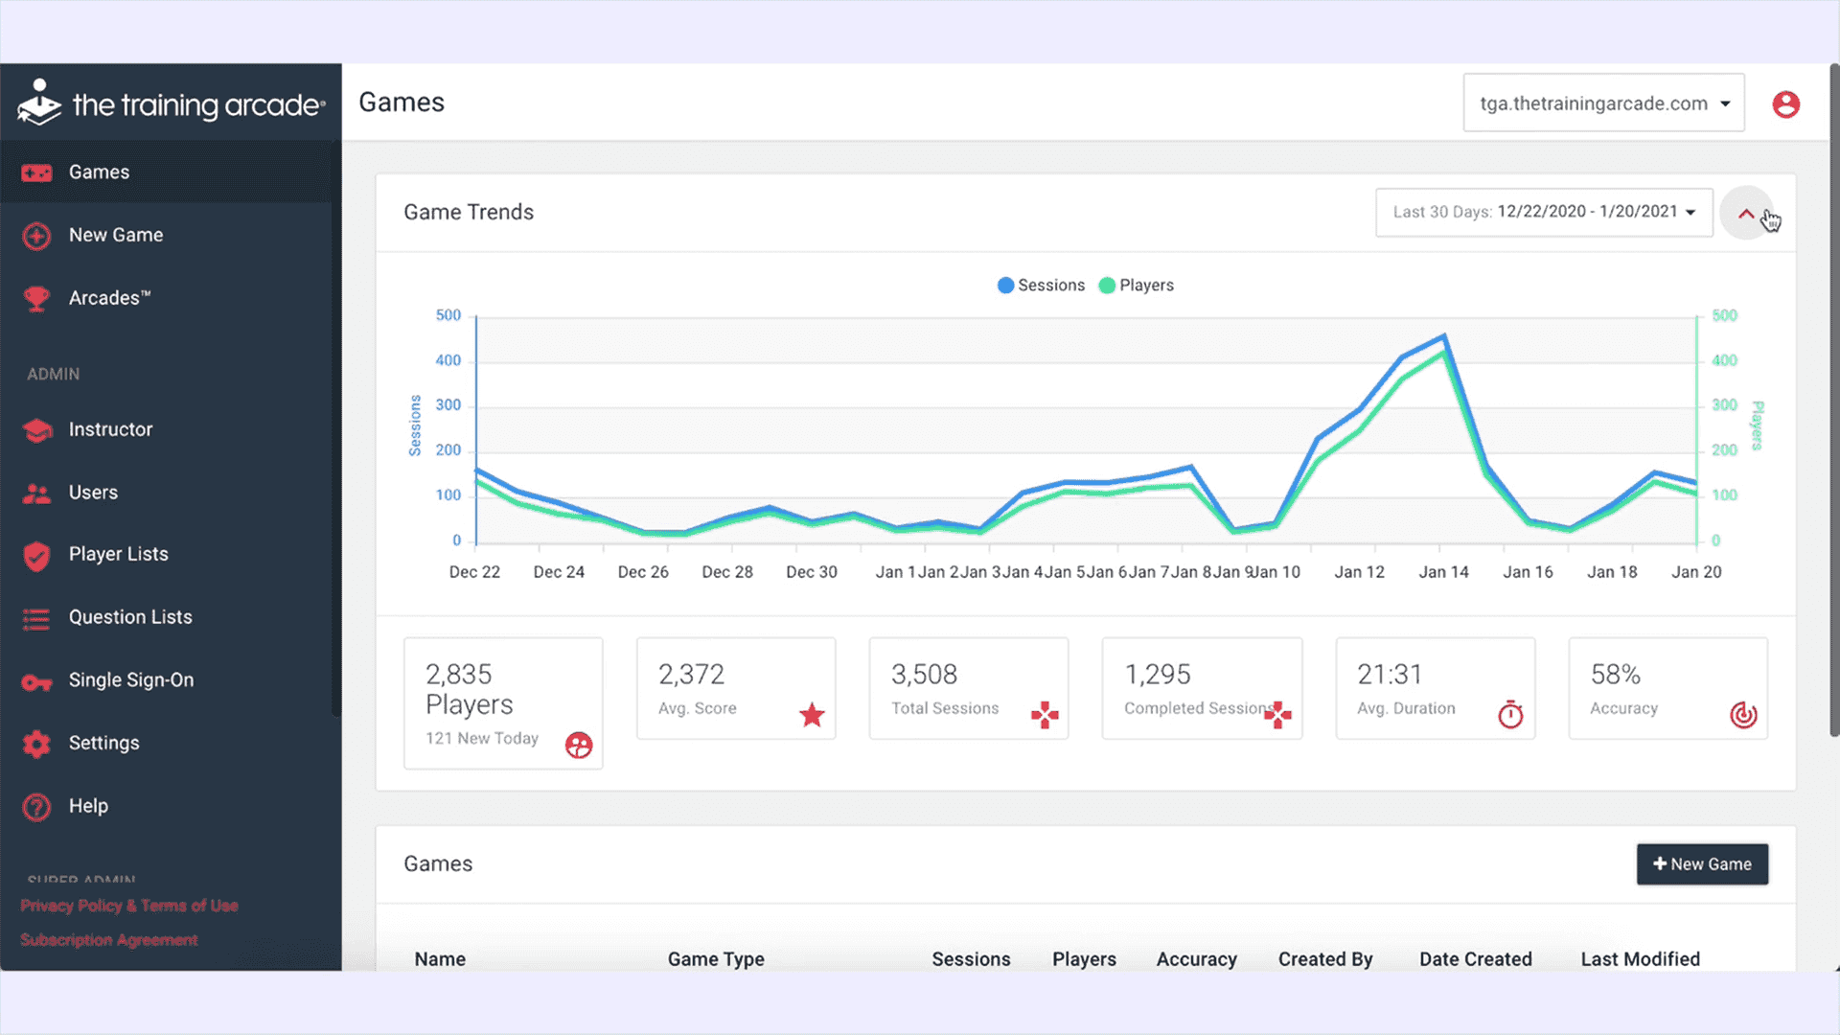This screenshot has width=1840, height=1035.
Task: Click the Instructor graduation cap icon
Action: [36, 430]
